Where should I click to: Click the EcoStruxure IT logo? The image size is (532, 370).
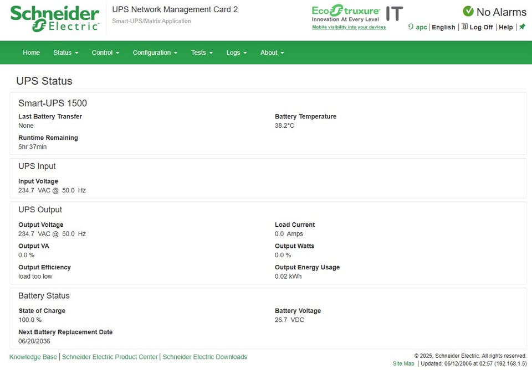point(357,13)
